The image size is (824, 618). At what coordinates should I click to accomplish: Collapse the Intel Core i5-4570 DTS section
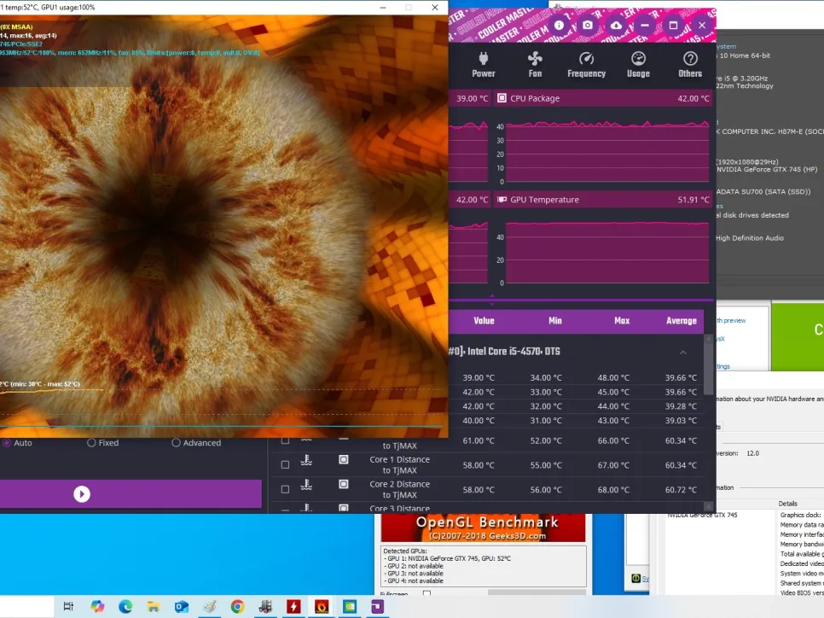[x=682, y=352]
